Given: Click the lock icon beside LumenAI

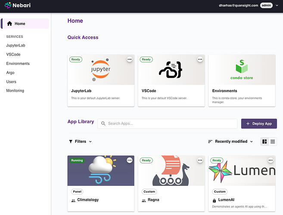Looking at the screenshot, I should pyautogui.click(x=214, y=200).
